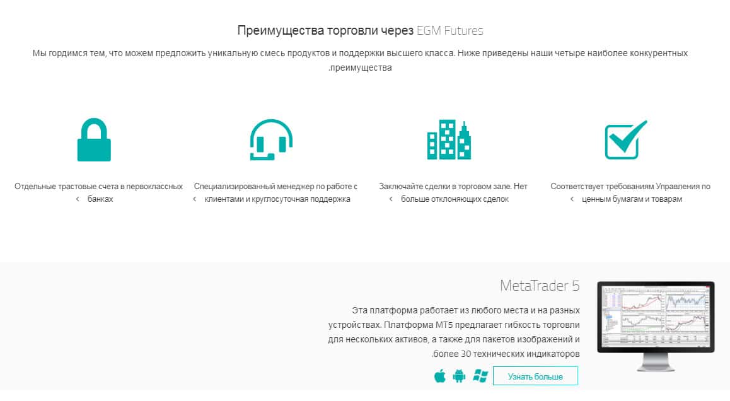Click the city buildings trading floor icon
Screen dimensions: 730x401
tap(449, 140)
